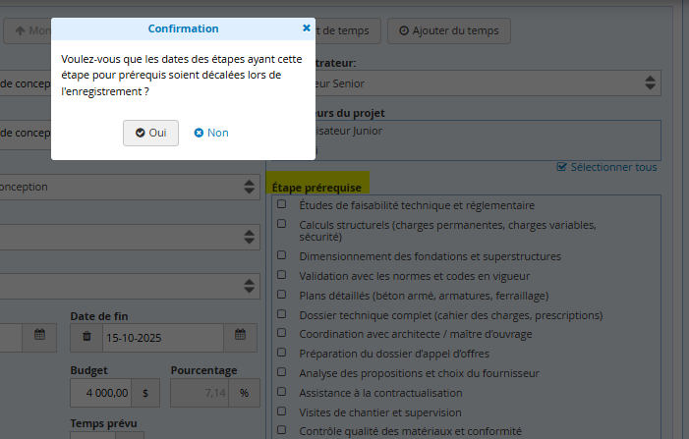
Task: Click the % addon beside Pourcentage
Action: tap(245, 393)
